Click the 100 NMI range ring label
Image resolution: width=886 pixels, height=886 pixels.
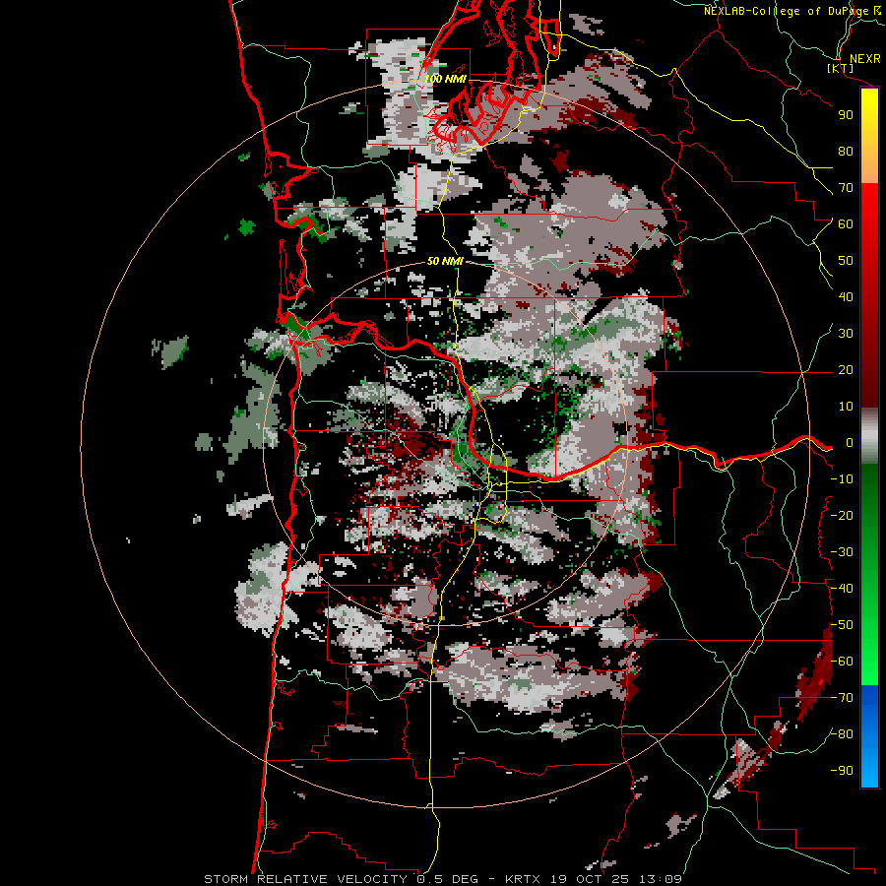tap(445, 79)
